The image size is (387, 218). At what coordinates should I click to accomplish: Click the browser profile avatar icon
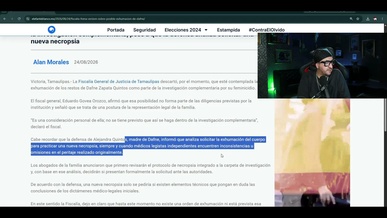tap(375, 19)
